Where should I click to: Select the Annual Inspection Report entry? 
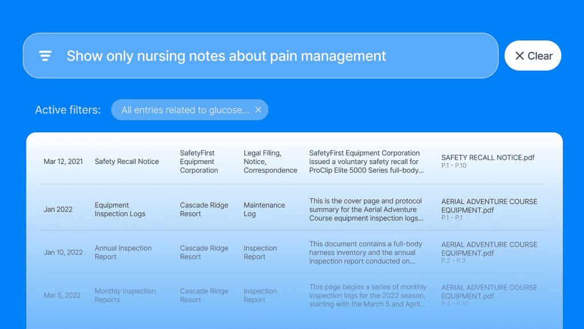click(x=123, y=253)
